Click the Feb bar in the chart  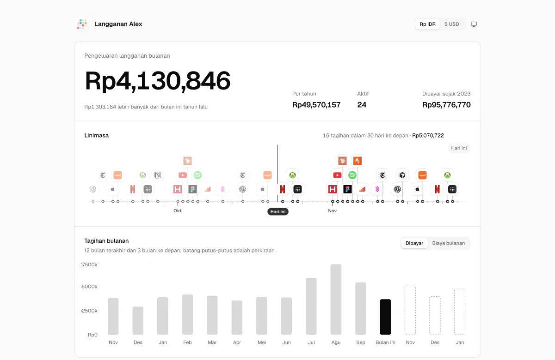187,315
